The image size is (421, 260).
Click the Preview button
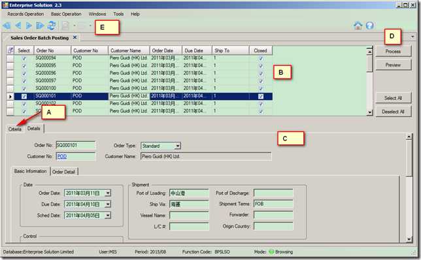tap(393, 65)
